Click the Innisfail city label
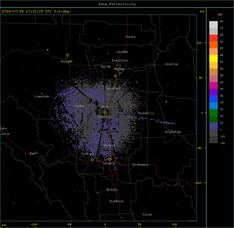Viewport: 234px width, 228px height. (113, 88)
